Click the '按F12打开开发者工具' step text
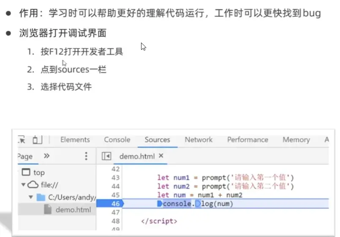Image resolution: width=340 pixels, height=237 pixels. tap(82, 51)
